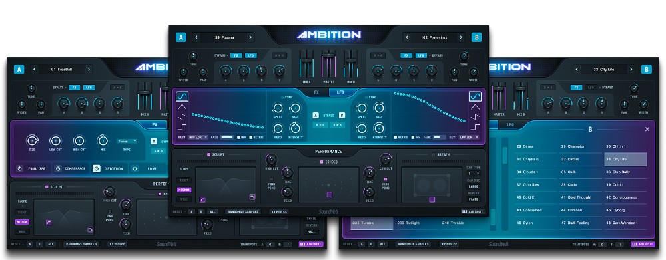Go to next preset after 91 Frostfall
Image resolution: width=666 pixels, height=260 pixels.
click(89, 69)
